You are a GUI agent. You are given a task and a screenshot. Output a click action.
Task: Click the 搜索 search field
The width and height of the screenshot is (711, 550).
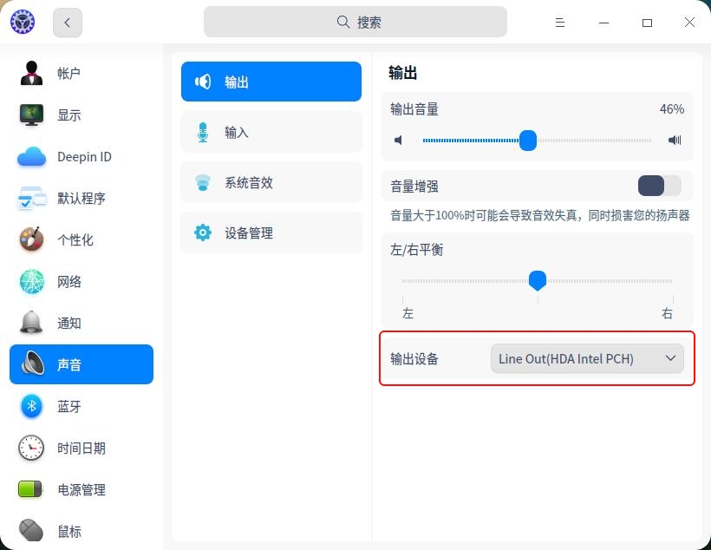pyautogui.click(x=355, y=21)
